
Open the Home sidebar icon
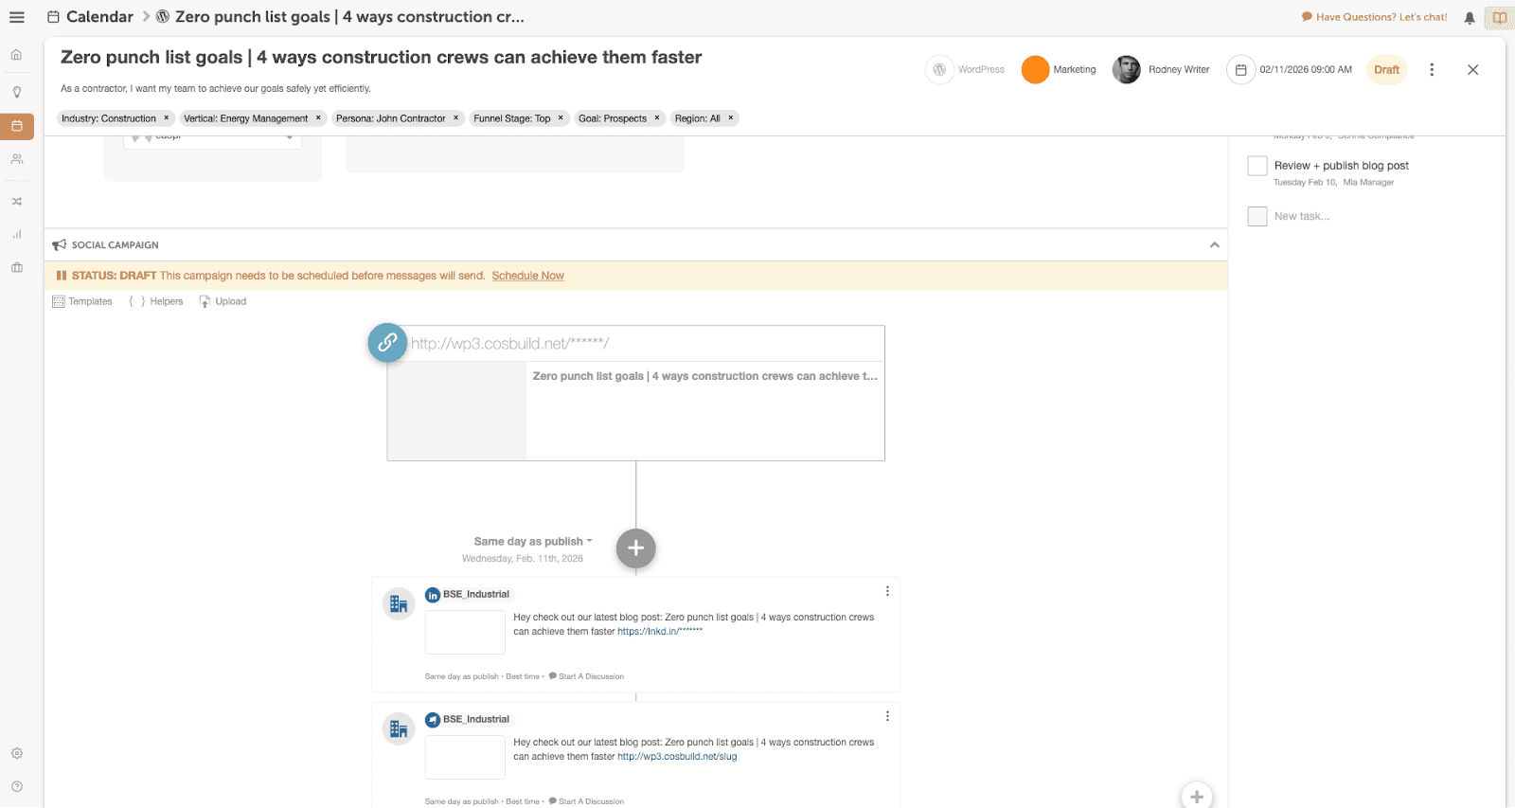point(17,55)
